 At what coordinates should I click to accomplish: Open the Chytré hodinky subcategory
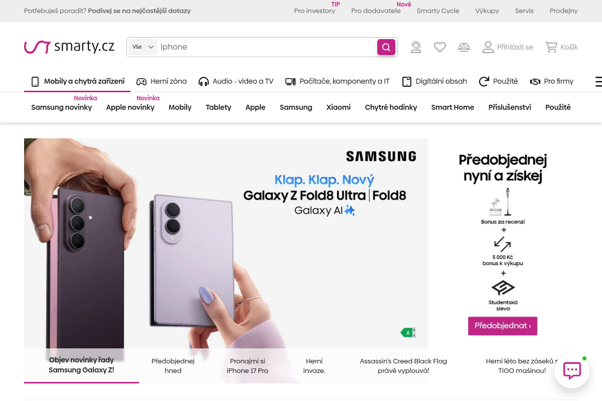[x=391, y=107]
